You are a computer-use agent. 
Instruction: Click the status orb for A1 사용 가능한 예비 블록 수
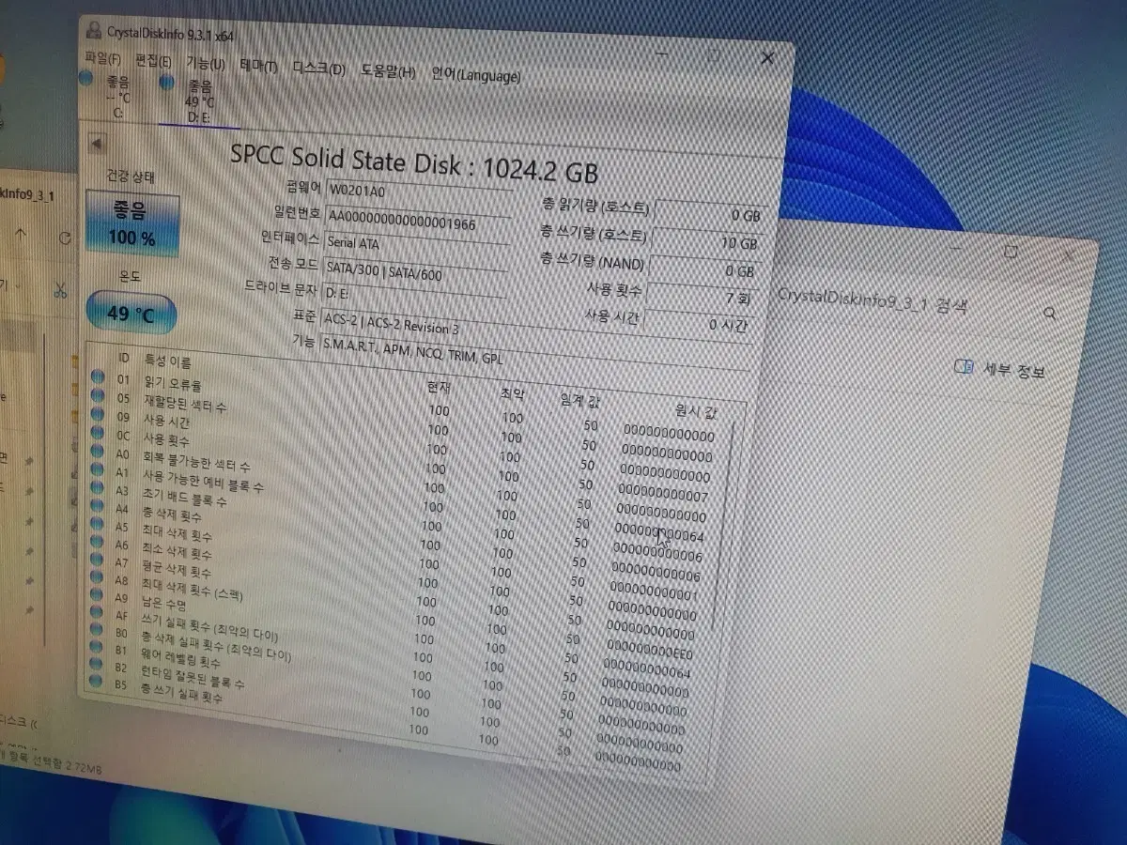pos(98,469)
